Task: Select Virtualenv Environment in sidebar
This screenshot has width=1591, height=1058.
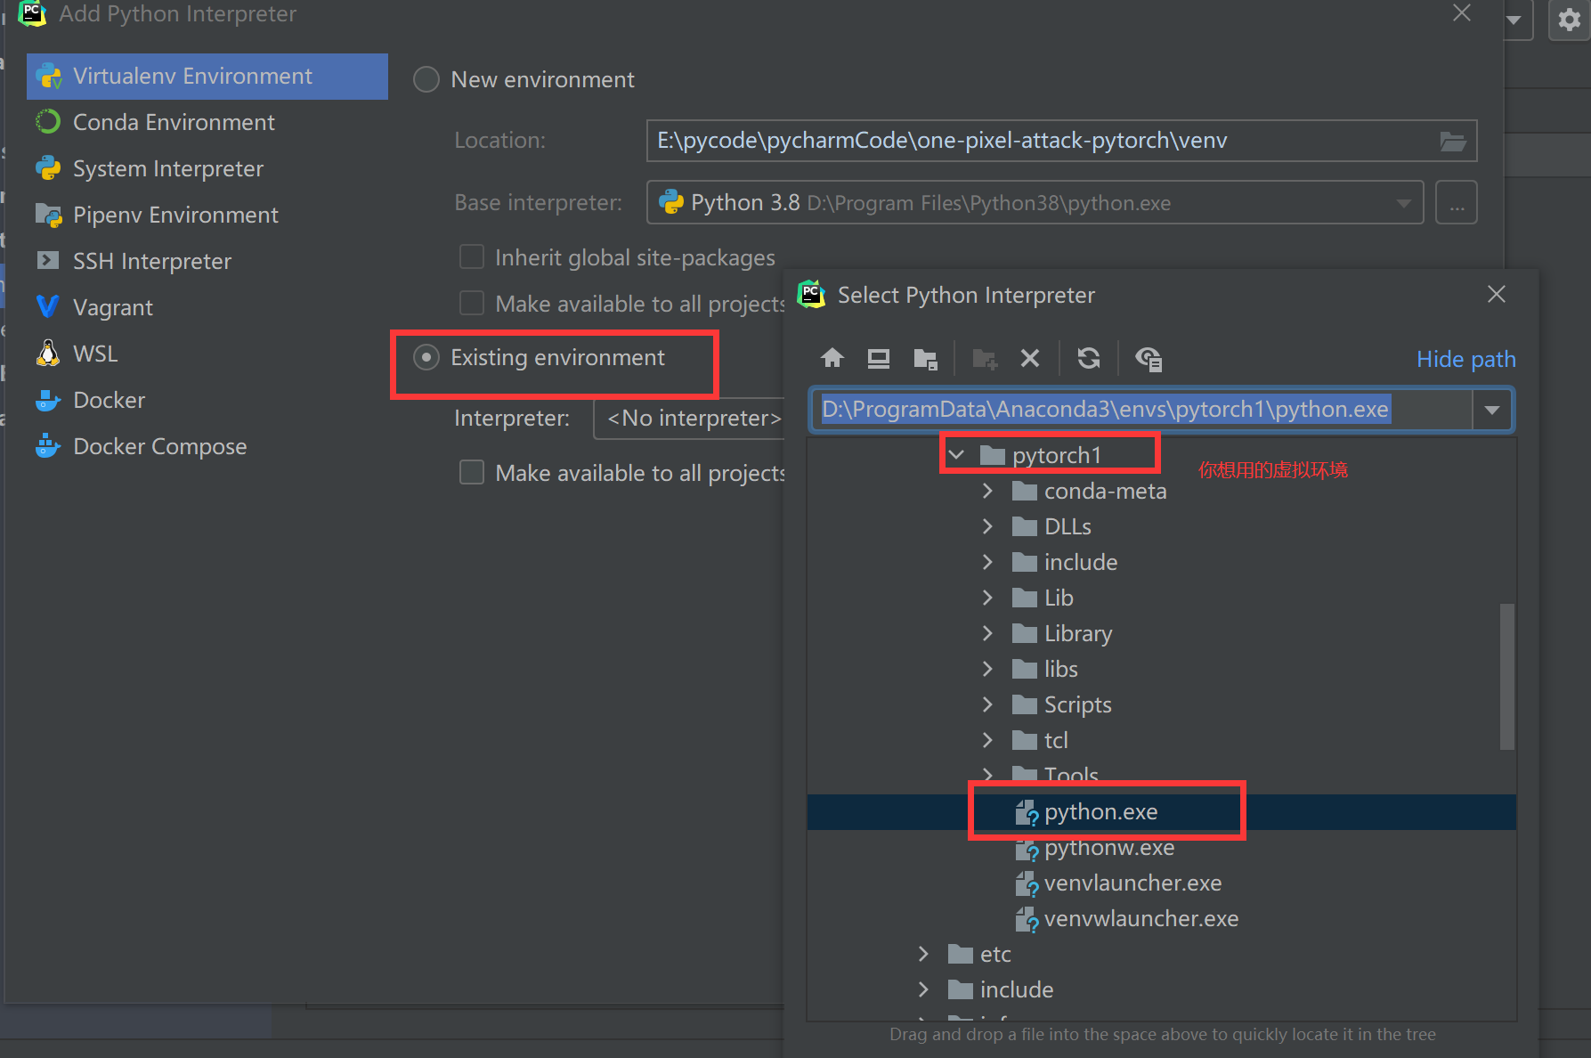Action: point(207,76)
